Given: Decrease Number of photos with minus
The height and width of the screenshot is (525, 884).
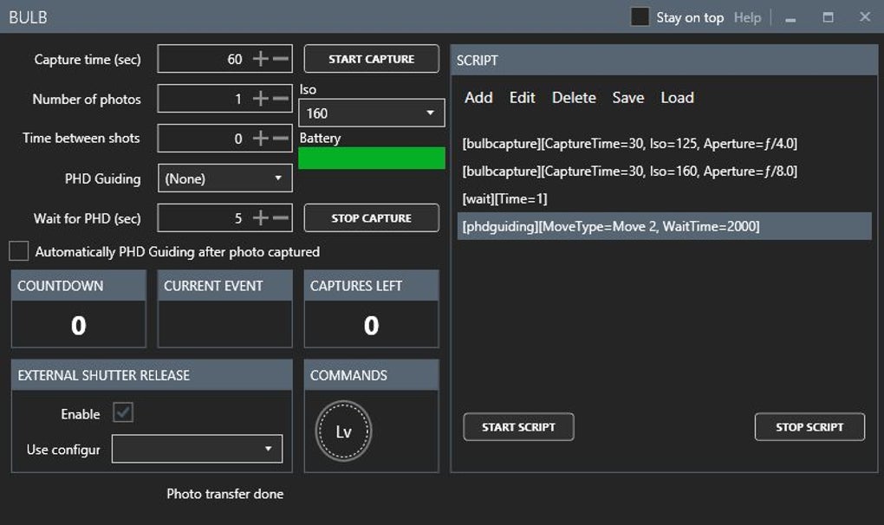Looking at the screenshot, I should [x=280, y=99].
